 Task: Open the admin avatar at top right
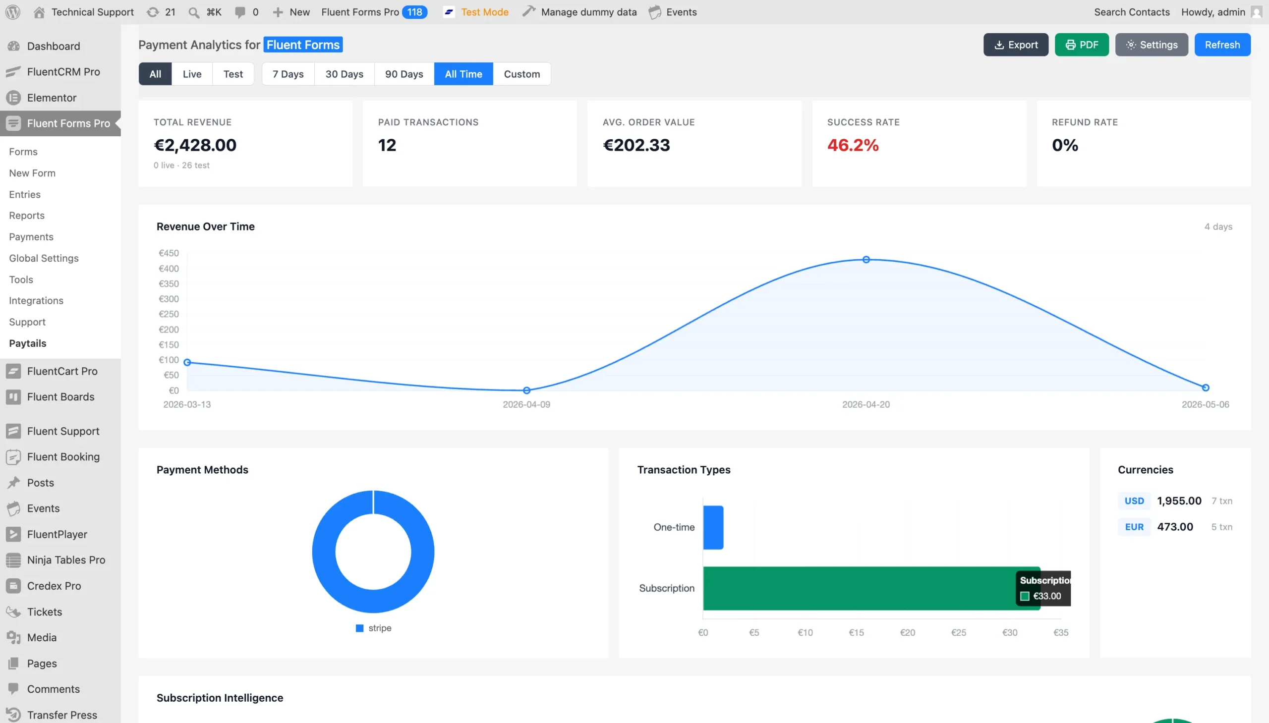pos(1256,12)
